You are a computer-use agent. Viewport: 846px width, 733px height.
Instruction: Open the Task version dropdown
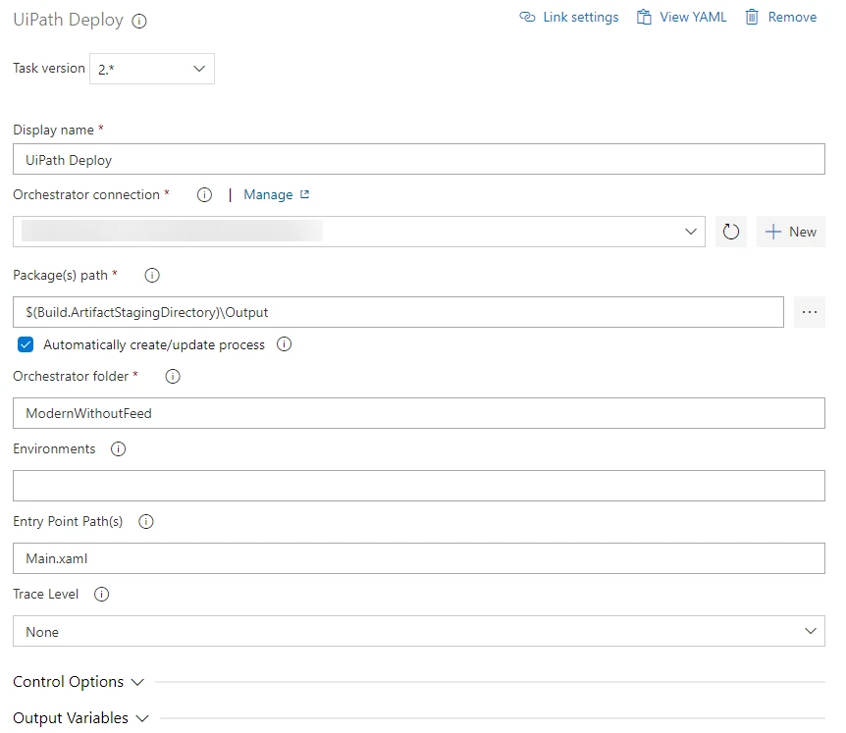(152, 69)
